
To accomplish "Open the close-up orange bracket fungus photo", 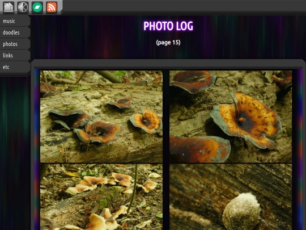I will (x=231, y=116).
